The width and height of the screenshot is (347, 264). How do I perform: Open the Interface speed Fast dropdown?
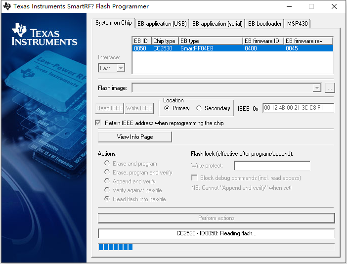coord(112,68)
